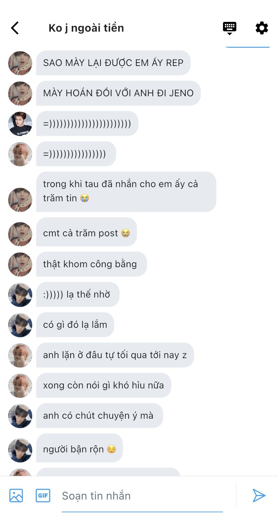Viewport: 278px width, 517px height.
Task: Tap dark-haired avatar by ':))))) lạ thế nhờ'
Action: point(20,295)
